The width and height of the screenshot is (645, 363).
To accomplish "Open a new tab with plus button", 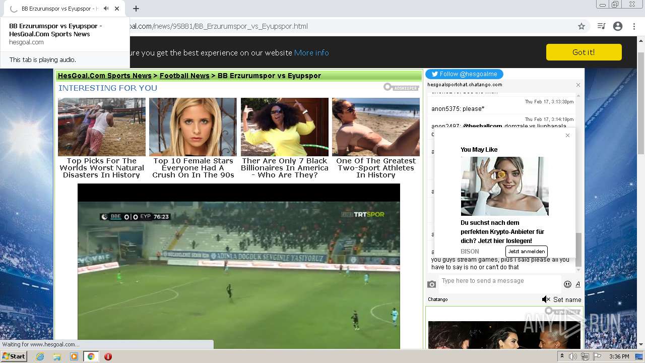I will click(x=136, y=9).
